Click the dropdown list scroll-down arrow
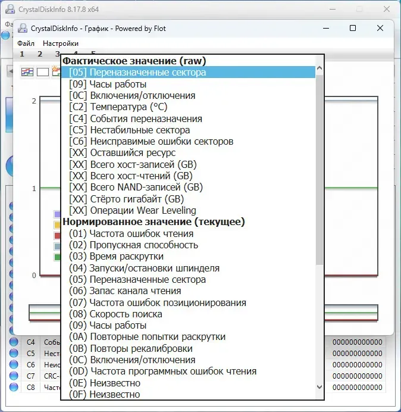 (319, 387)
